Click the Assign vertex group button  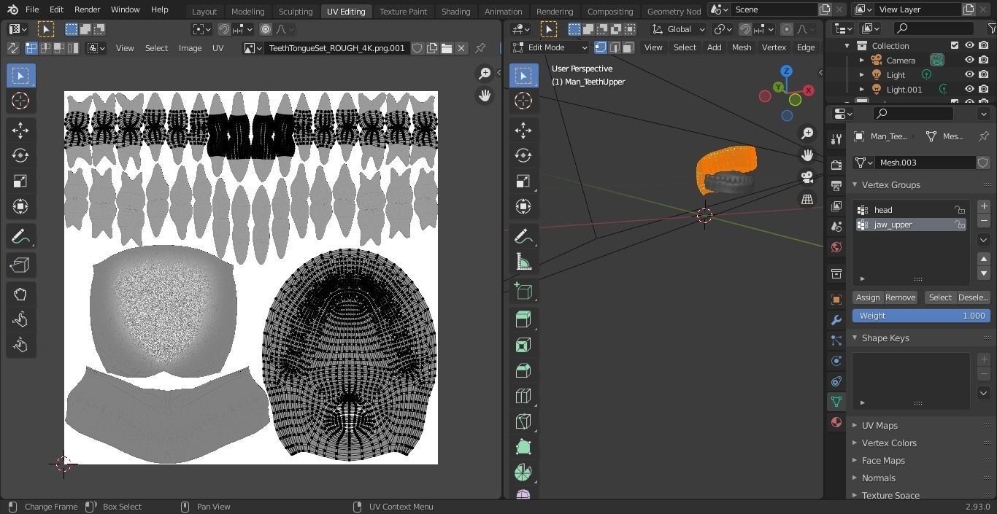[868, 297]
